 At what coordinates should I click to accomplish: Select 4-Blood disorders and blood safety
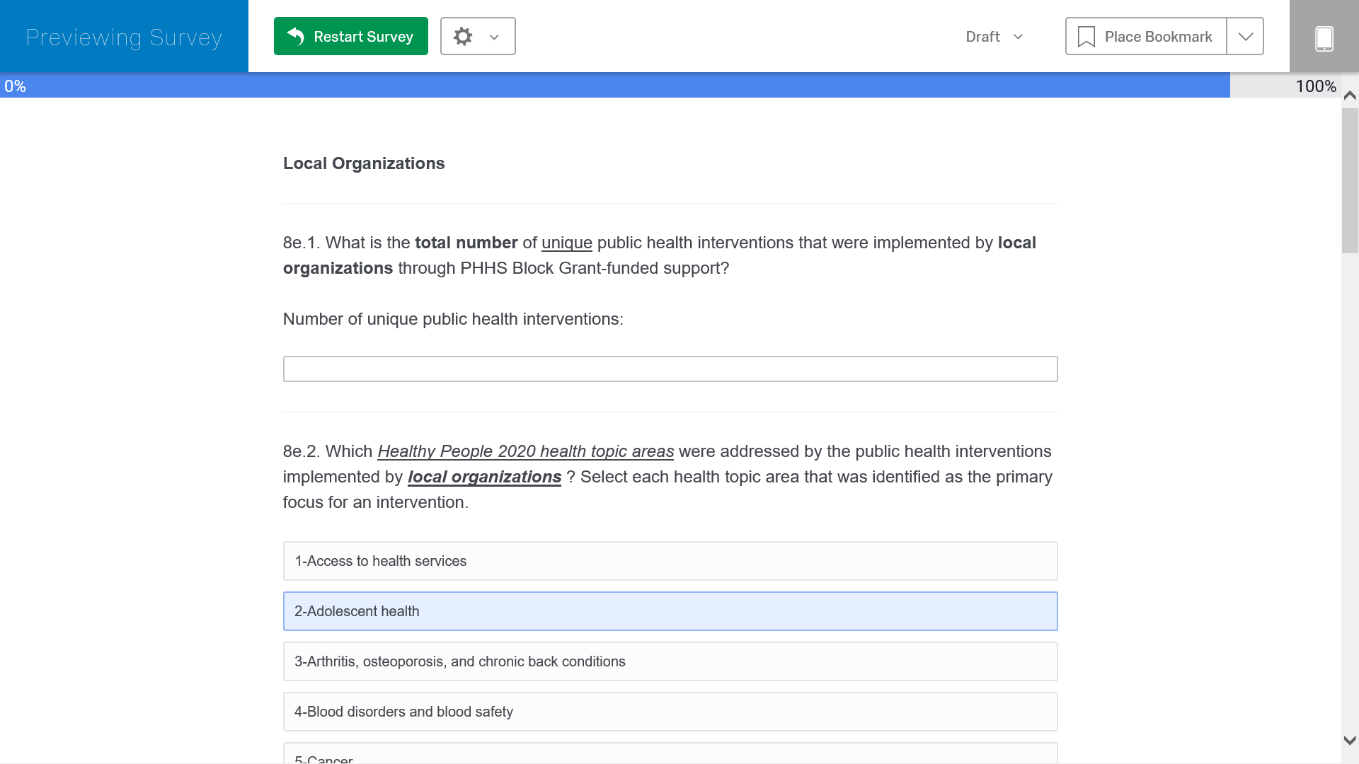point(670,712)
